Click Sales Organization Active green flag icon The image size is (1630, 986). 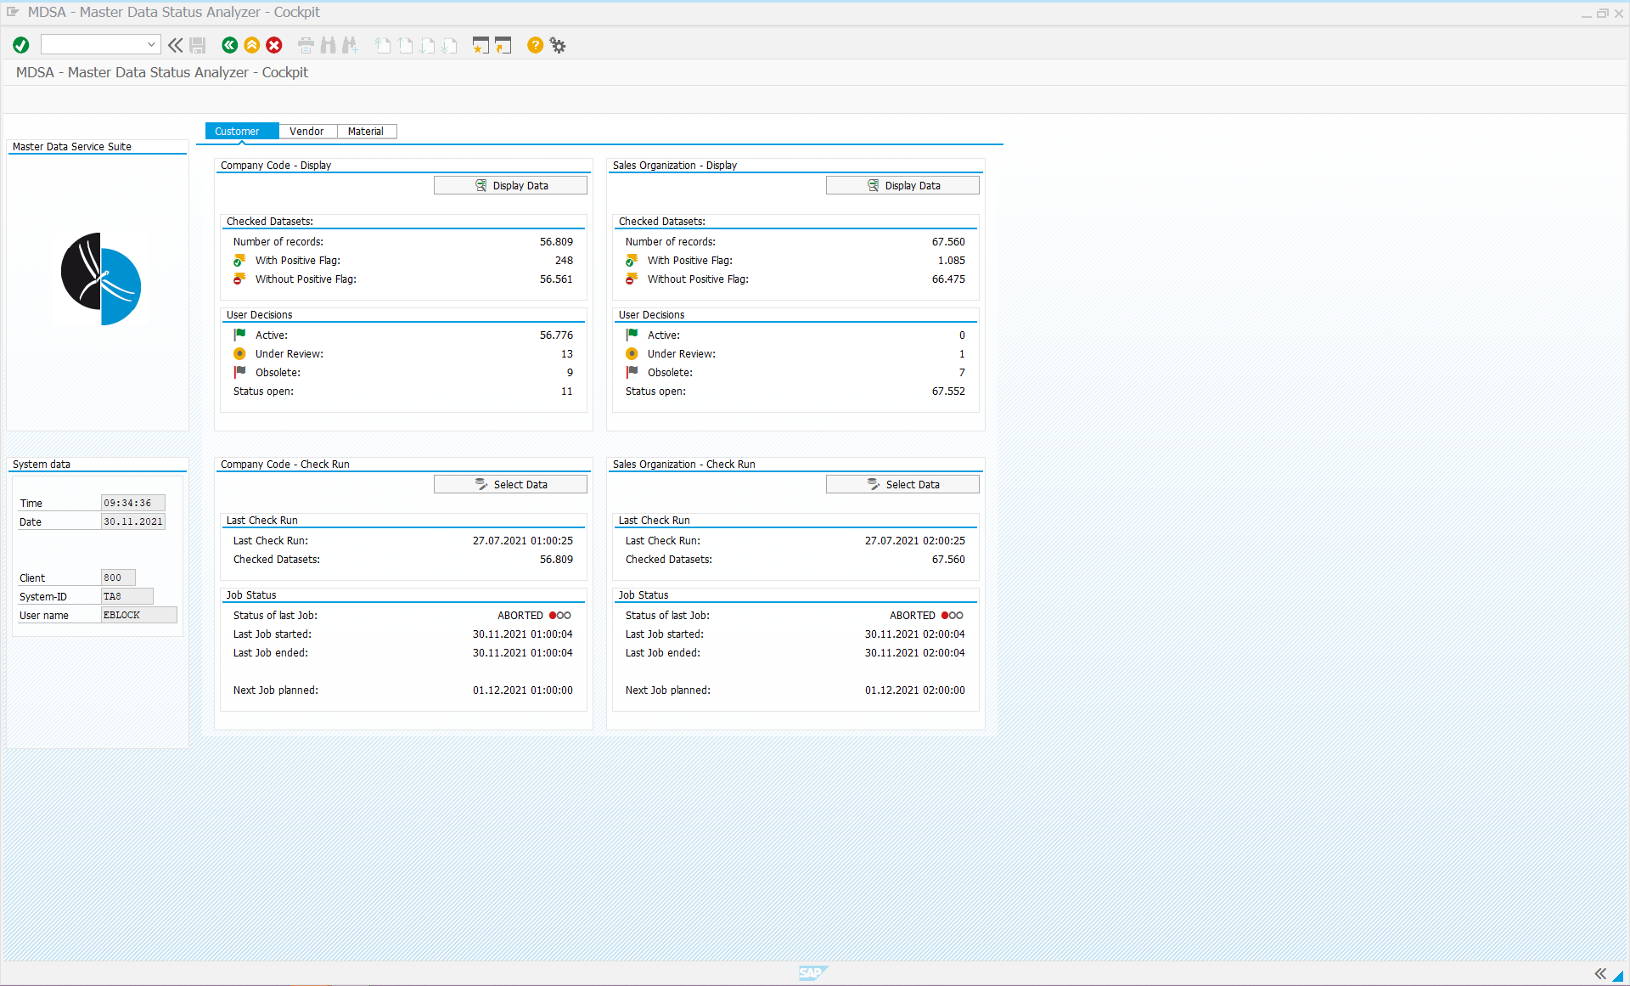pos(632,335)
